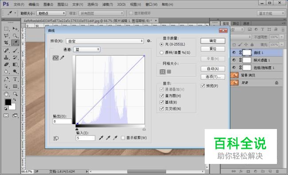Select the Crop tool
The height and width of the screenshot is (175, 288).
tap(6, 43)
